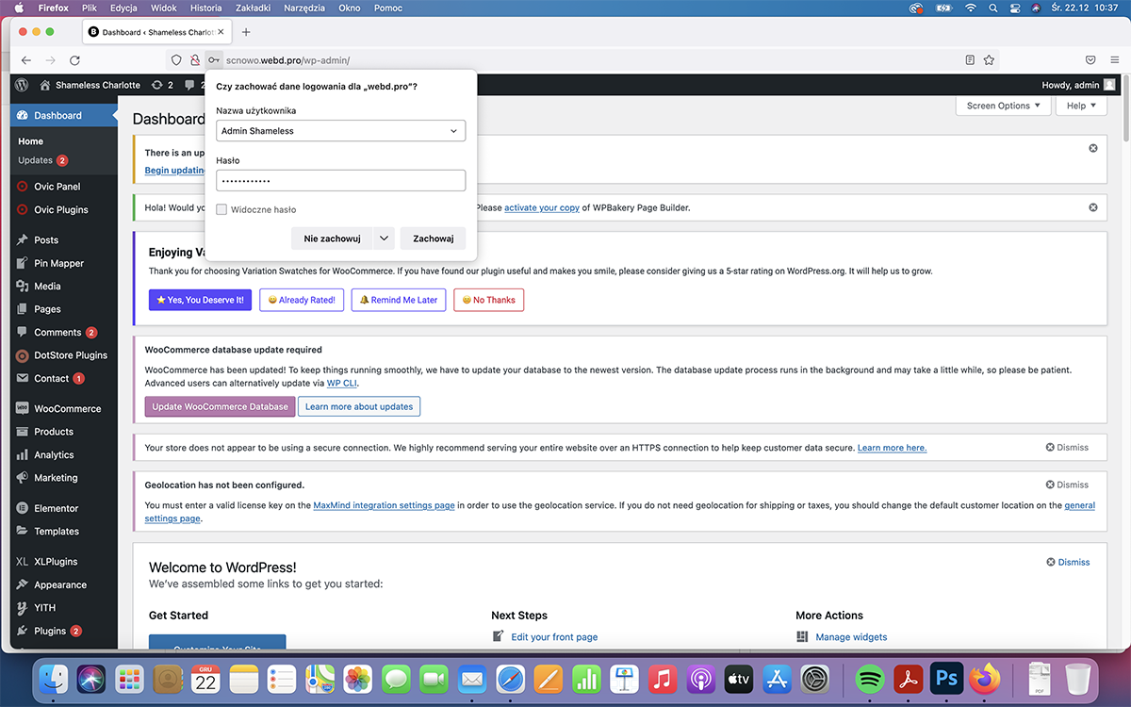Open Spotlight search in the menu bar
Image resolution: width=1131 pixels, height=707 pixels.
point(993,8)
